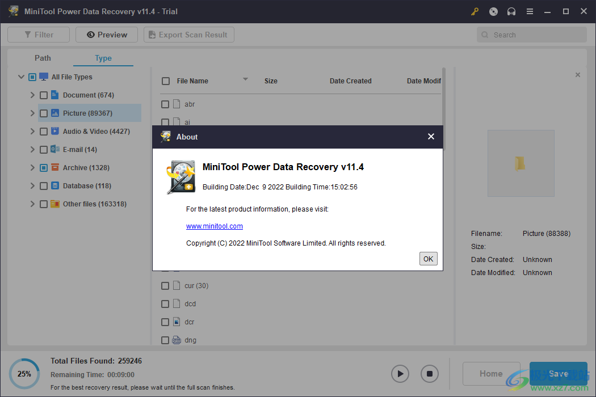Click the Preview button
Image resolution: width=596 pixels, height=397 pixels.
coord(107,35)
